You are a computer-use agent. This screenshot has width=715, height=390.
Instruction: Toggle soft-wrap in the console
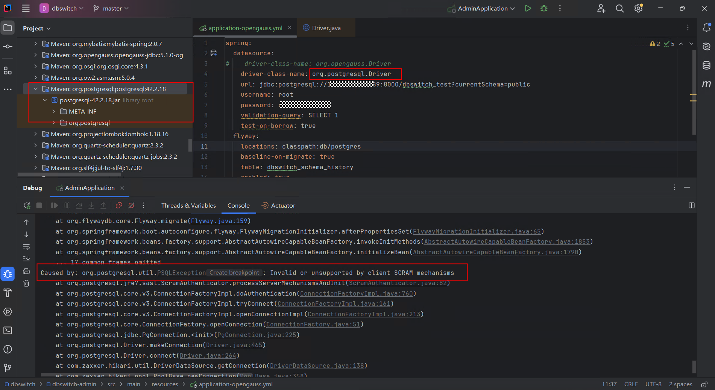(26, 247)
